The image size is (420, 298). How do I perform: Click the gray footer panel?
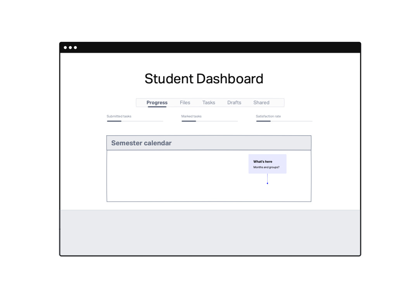click(x=210, y=233)
